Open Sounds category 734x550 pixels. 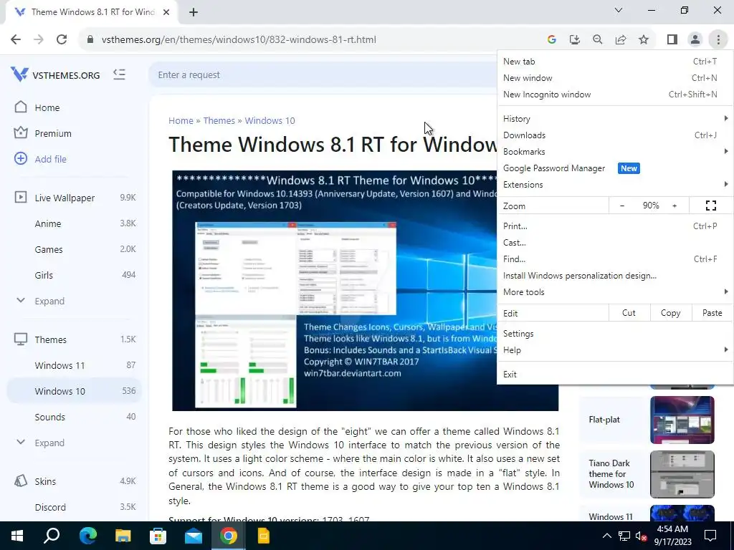pos(49,417)
